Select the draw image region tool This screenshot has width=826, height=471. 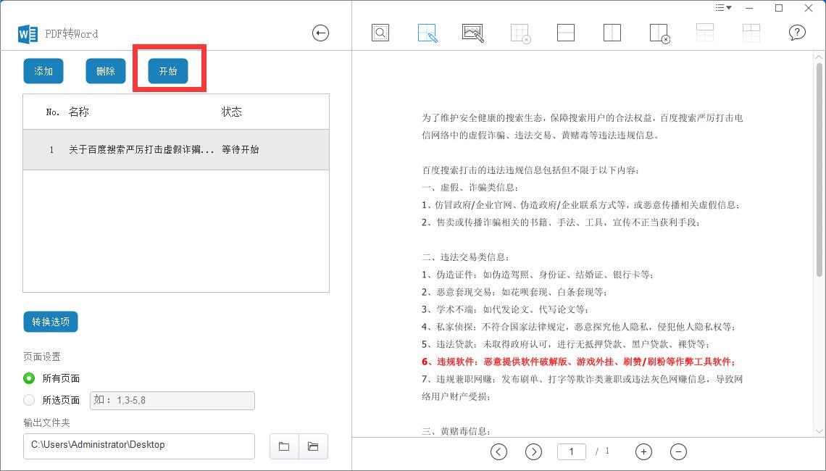pos(473,33)
